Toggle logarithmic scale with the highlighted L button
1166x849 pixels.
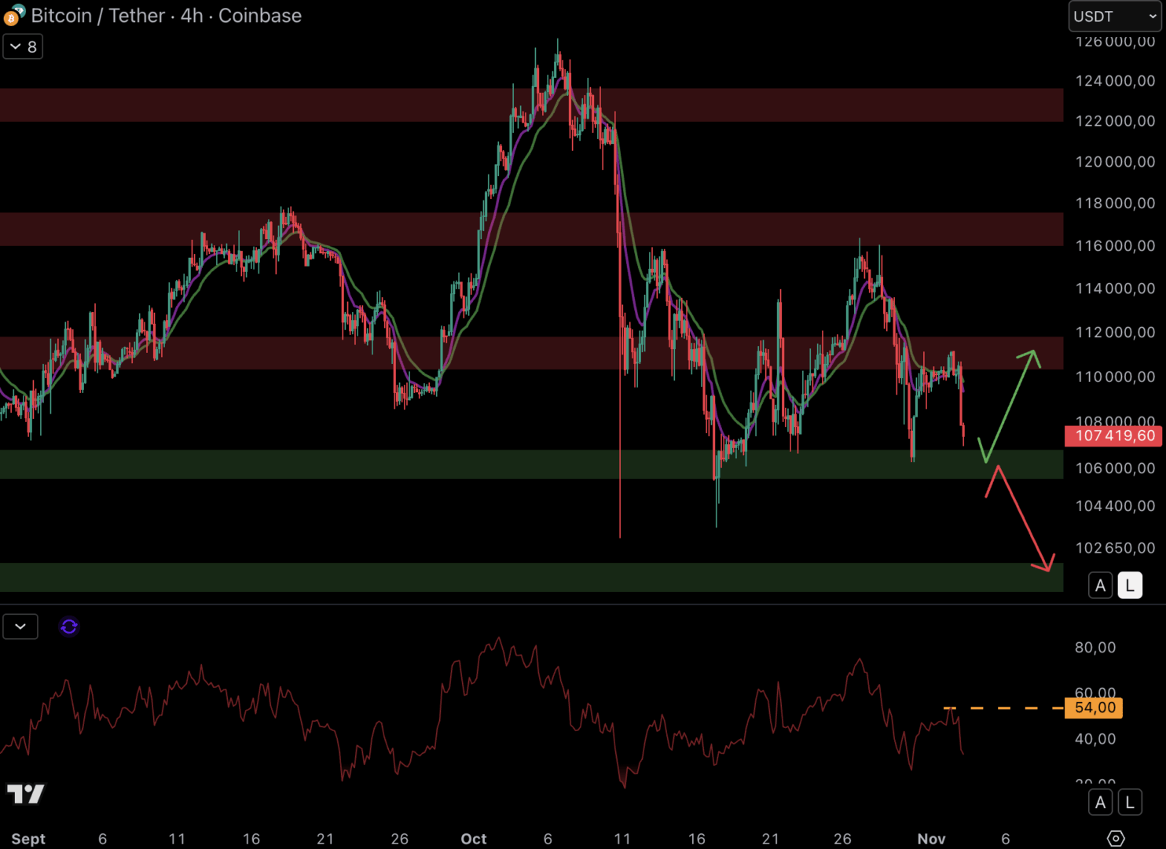(1129, 586)
